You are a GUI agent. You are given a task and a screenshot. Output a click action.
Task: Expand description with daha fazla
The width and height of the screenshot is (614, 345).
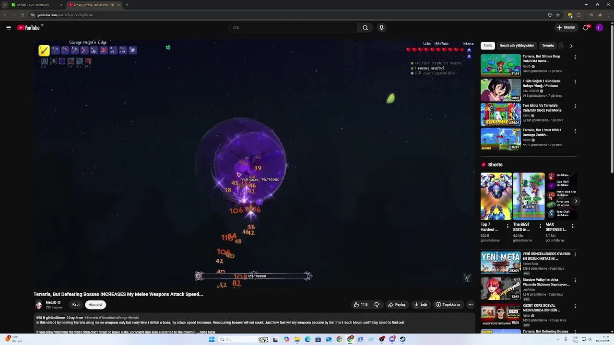(207, 332)
